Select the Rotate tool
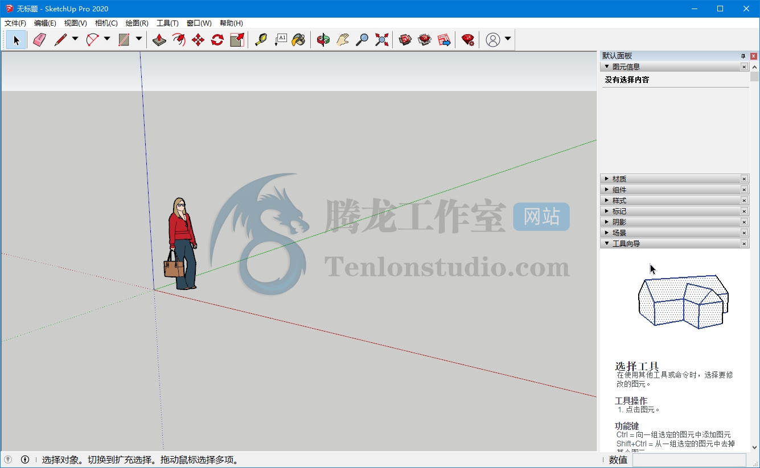760x468 pixels. coord(217,40)
